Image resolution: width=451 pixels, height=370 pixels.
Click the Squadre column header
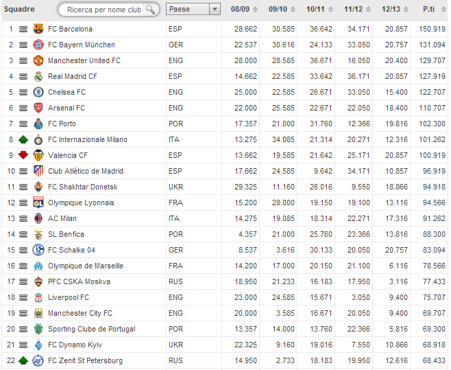[x=19, y=10]
